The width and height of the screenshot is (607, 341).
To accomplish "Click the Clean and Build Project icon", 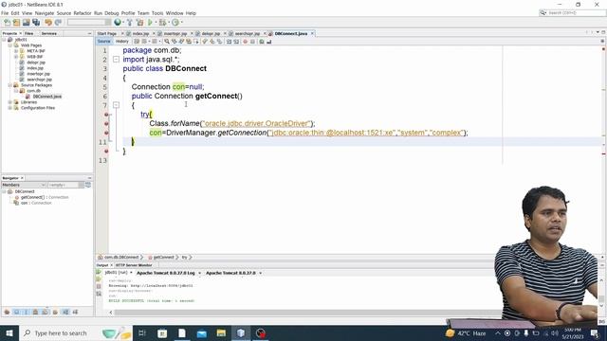I will [139, 23].
